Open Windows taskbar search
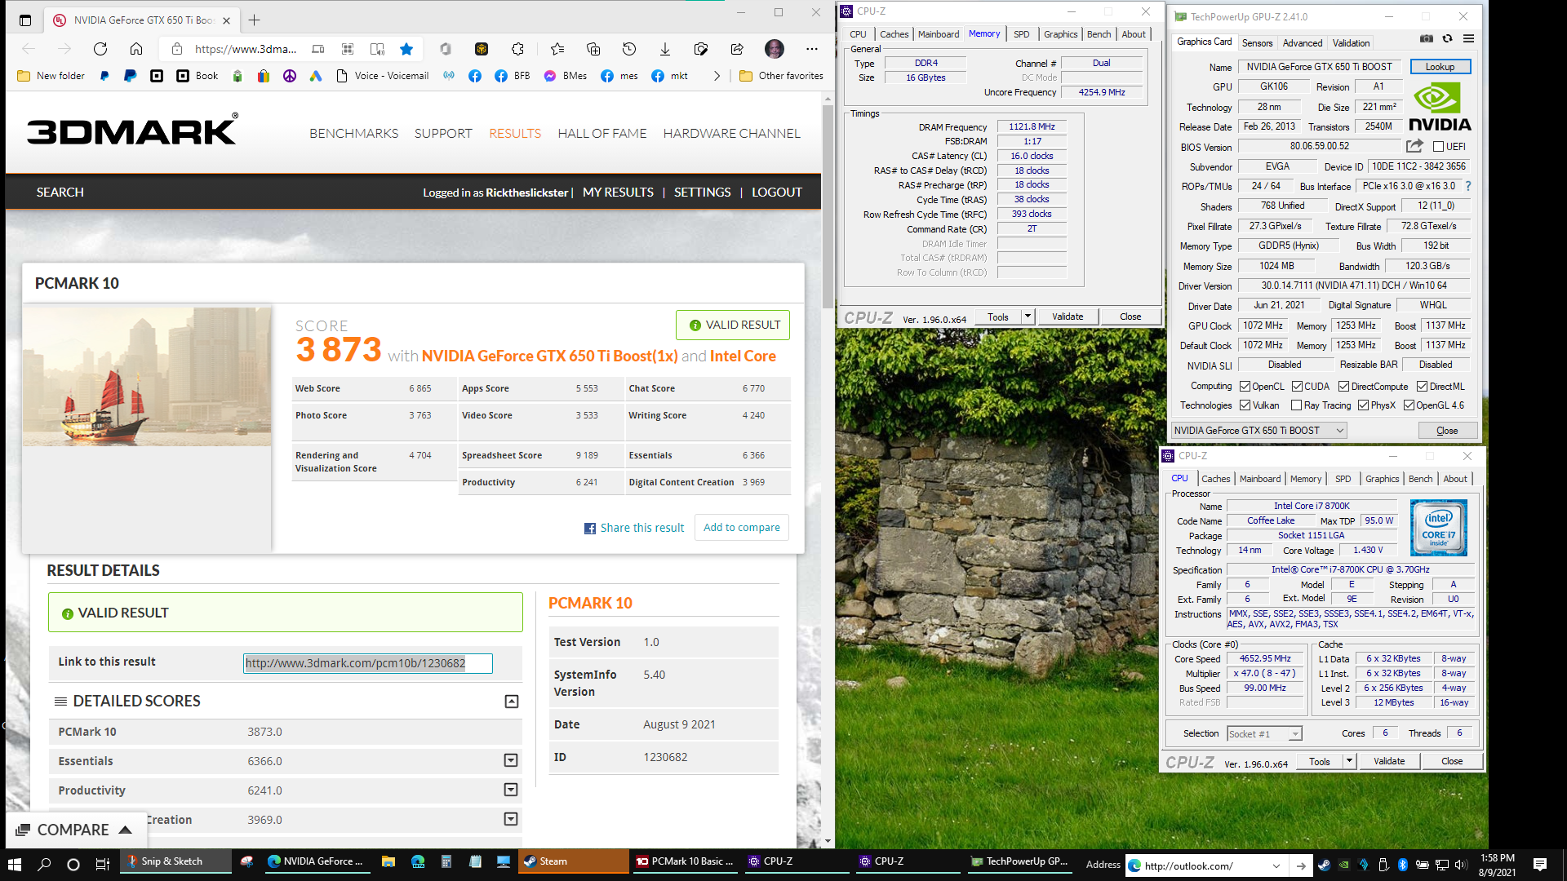 (44, 863)
